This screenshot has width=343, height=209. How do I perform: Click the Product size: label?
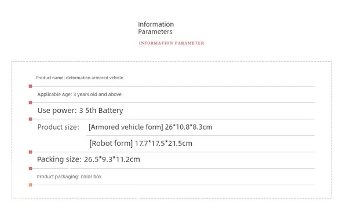coord(58,127)
